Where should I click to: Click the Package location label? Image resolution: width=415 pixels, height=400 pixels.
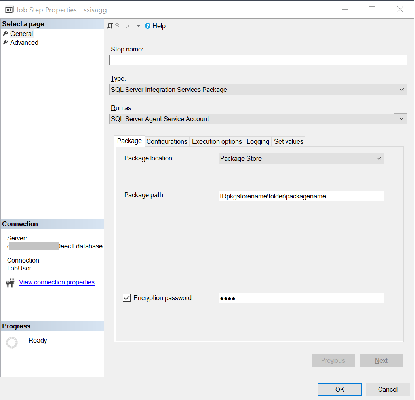pyautogui.click(x=149, y=158)
